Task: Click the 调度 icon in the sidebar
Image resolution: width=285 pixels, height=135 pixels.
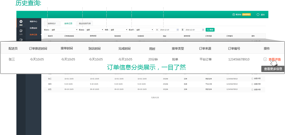Action: pos(21,22)
